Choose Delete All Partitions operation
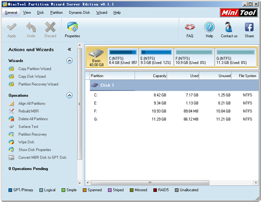Screen dimensions: 261x202 33,119
